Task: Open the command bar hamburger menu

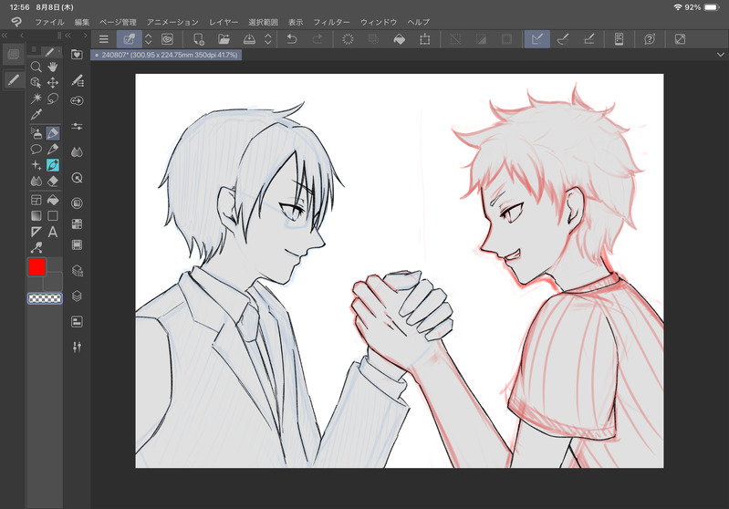Action: pos(104,39)
